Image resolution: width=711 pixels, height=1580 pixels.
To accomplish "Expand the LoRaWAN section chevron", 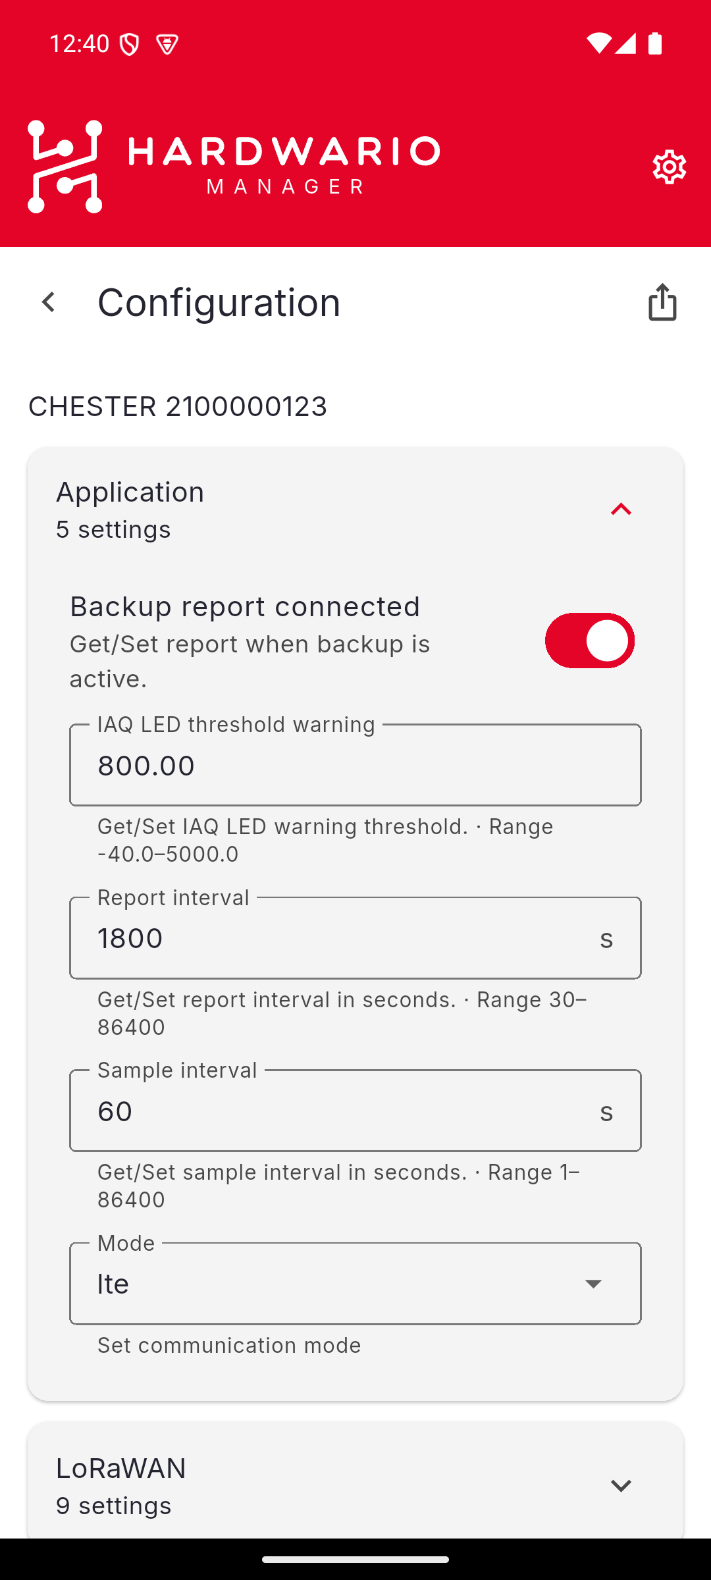I will (621, 1486).
